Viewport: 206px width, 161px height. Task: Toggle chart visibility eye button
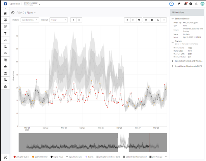146,20
